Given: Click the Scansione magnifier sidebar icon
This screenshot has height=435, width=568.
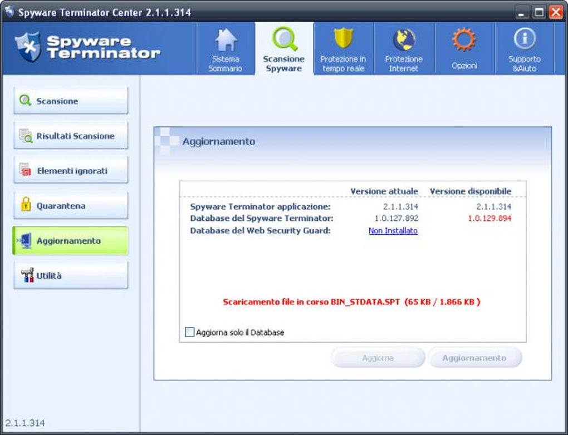Looking at the screenshot, I should click(x=25, y=100).
